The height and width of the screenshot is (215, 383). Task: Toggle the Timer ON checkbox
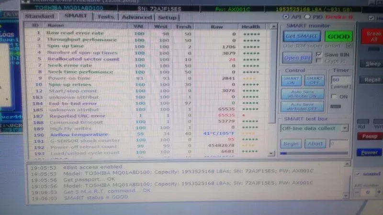click(x=334, y=97)
